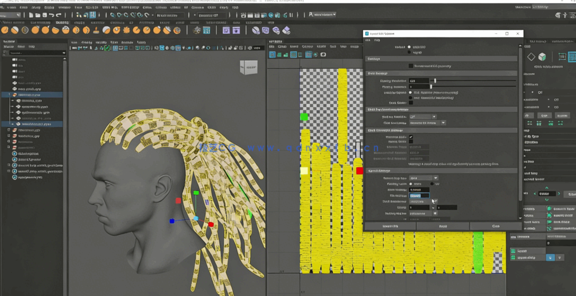Uncheck the ticked checkbox in the options dialog

click(x=411, y=137)
